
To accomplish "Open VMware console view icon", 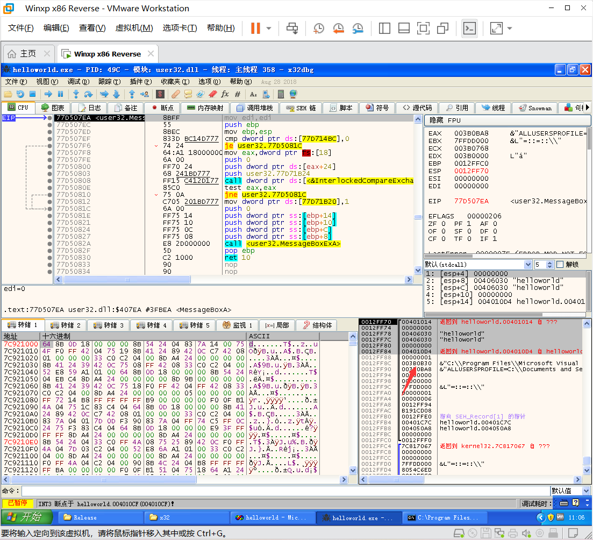I will click(470, 28).
